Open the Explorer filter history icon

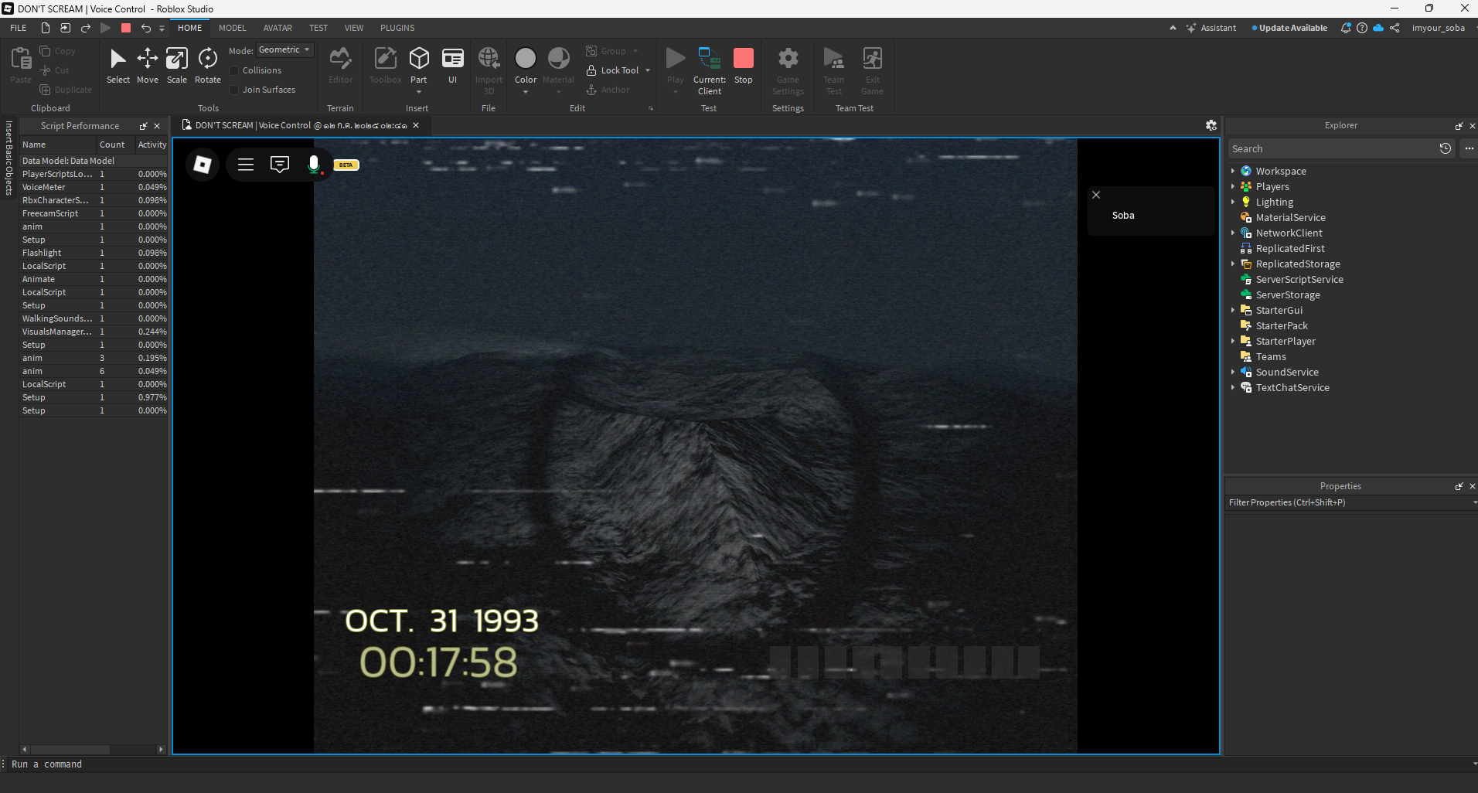1446,148
